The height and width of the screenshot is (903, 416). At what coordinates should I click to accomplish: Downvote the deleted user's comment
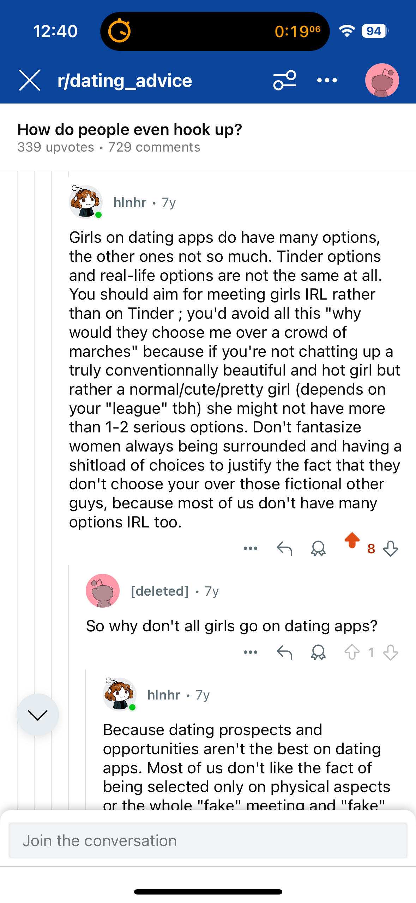point(391,653)
